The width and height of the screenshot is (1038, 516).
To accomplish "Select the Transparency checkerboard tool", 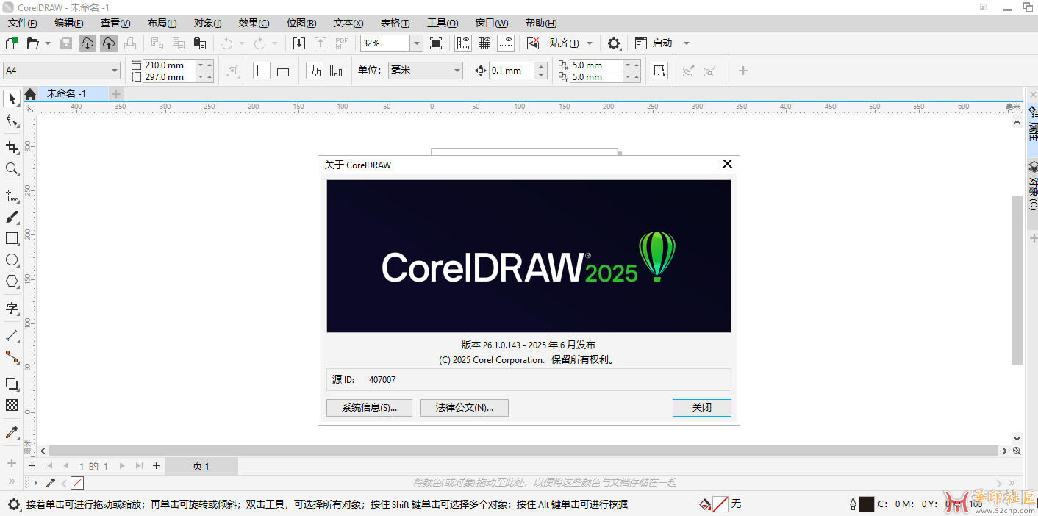I will (x=12, y=405).
